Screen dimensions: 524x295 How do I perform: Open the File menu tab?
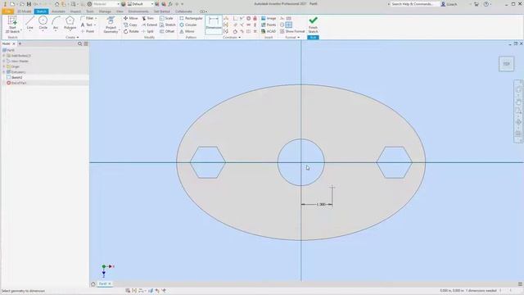point(7,11)
